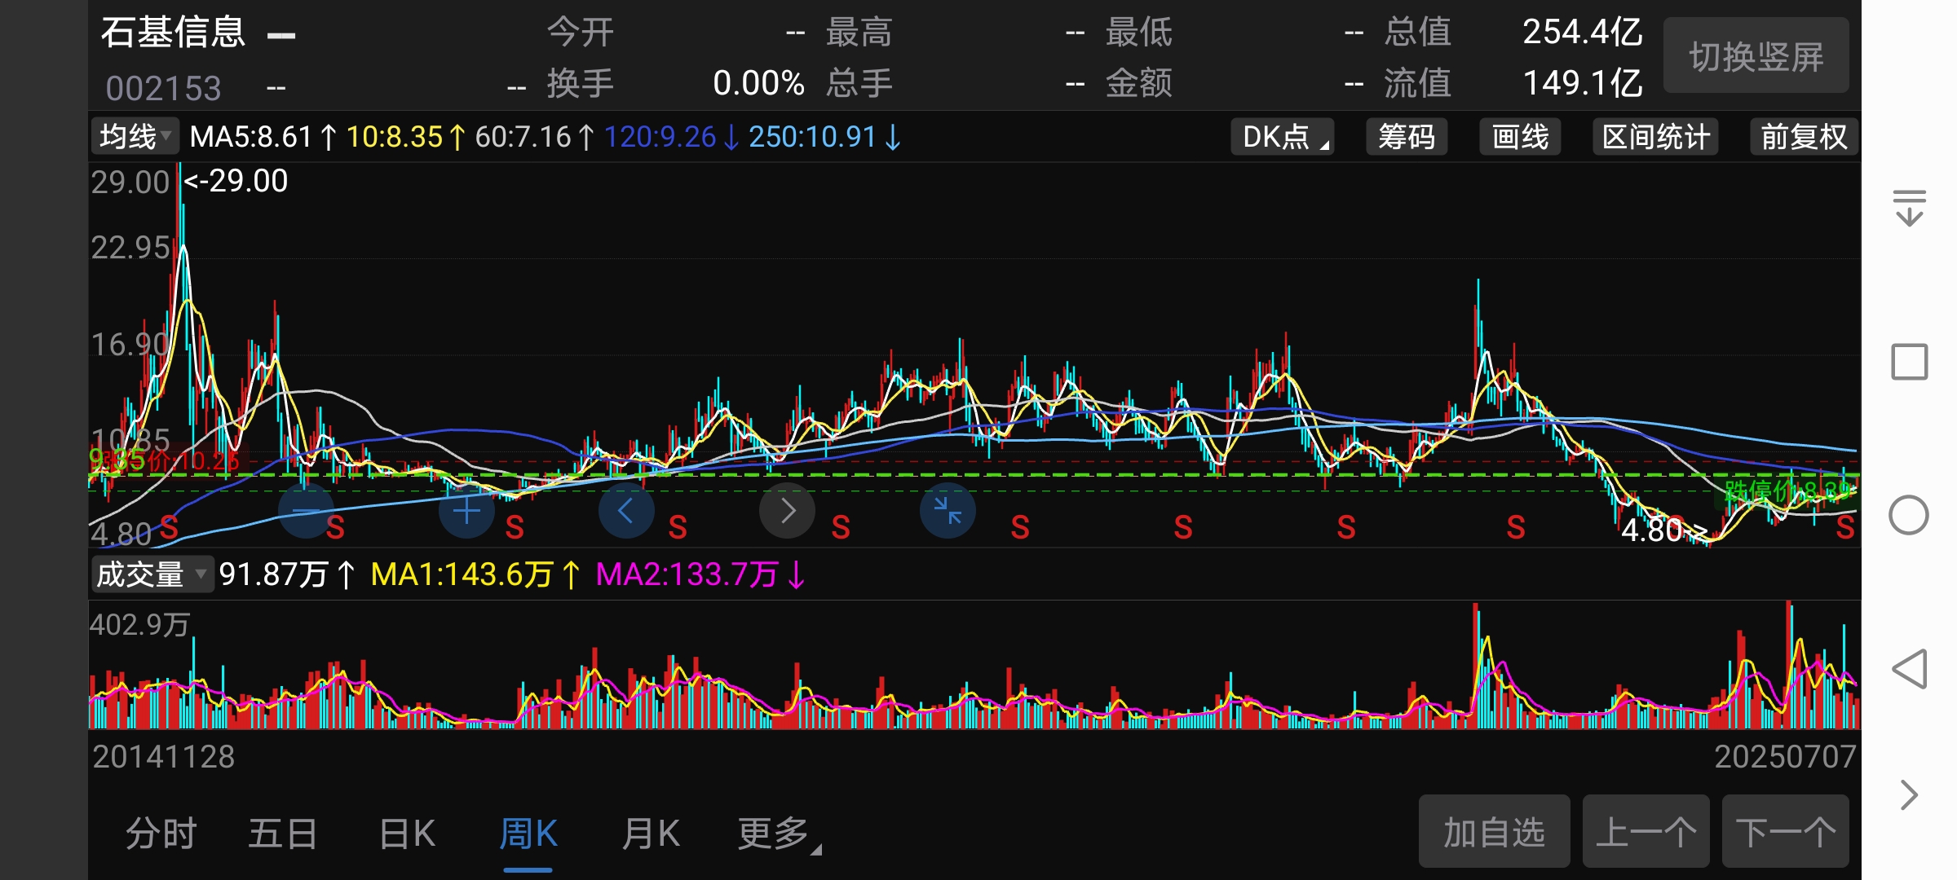The height and width of the screenshot is (880, 1957).
Task: Tap Android recent apps square button
Action: tap(1909, 362)
